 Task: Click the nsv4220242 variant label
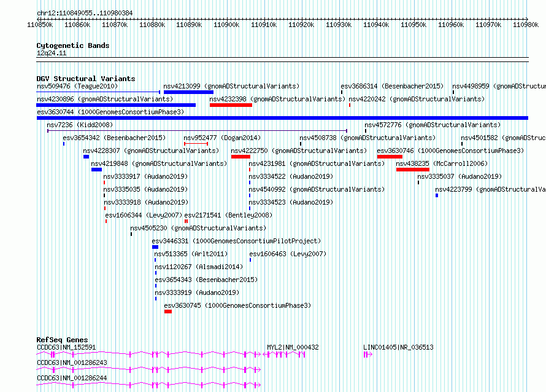tap(417, 99)
